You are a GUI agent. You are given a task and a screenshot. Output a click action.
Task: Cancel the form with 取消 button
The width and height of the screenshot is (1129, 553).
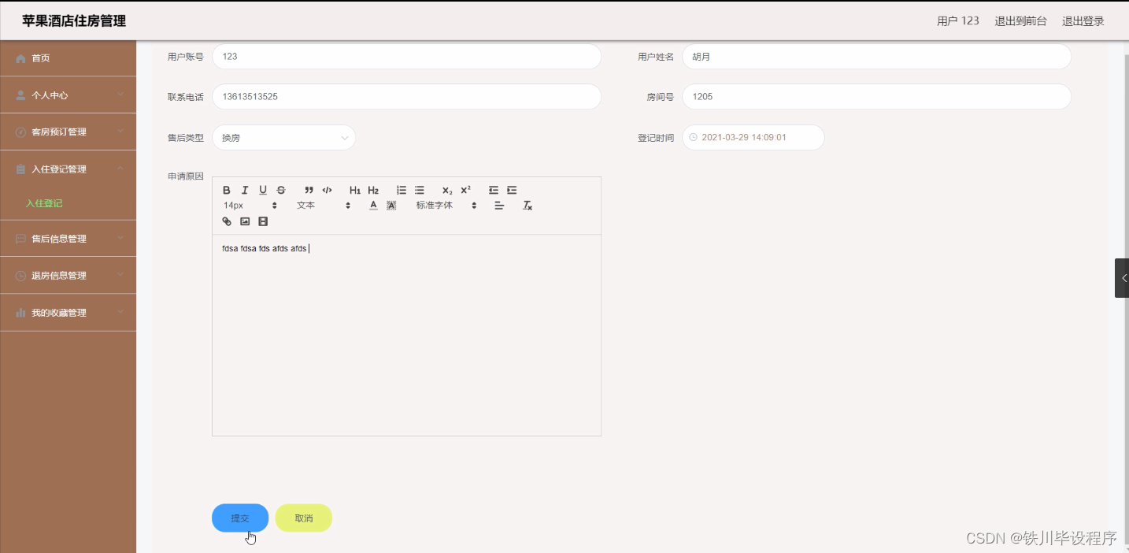pos(304,518)
